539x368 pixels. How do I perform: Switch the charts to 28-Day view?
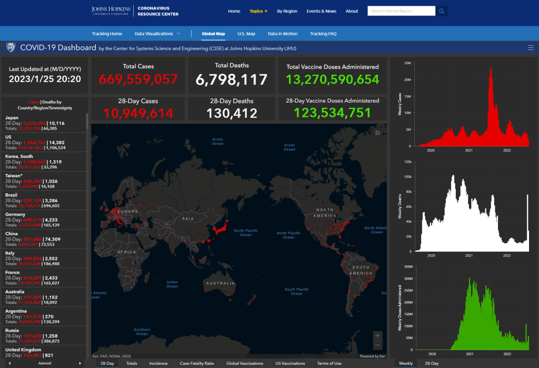tap(432, 363)
